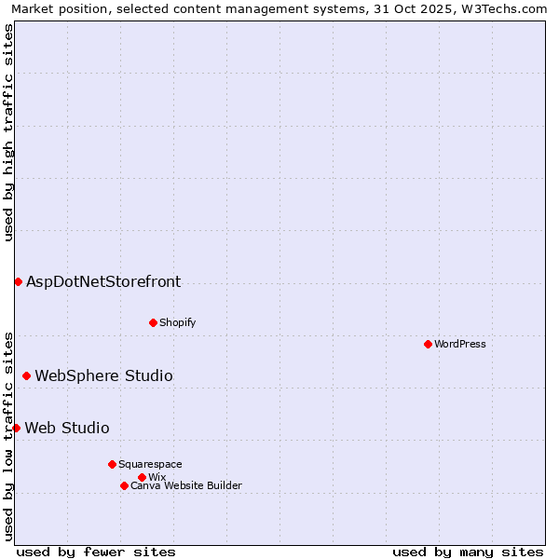559x559 pixels.
Task: Click the Canva Website Builder red marker
Action: (x=124, y=485)
